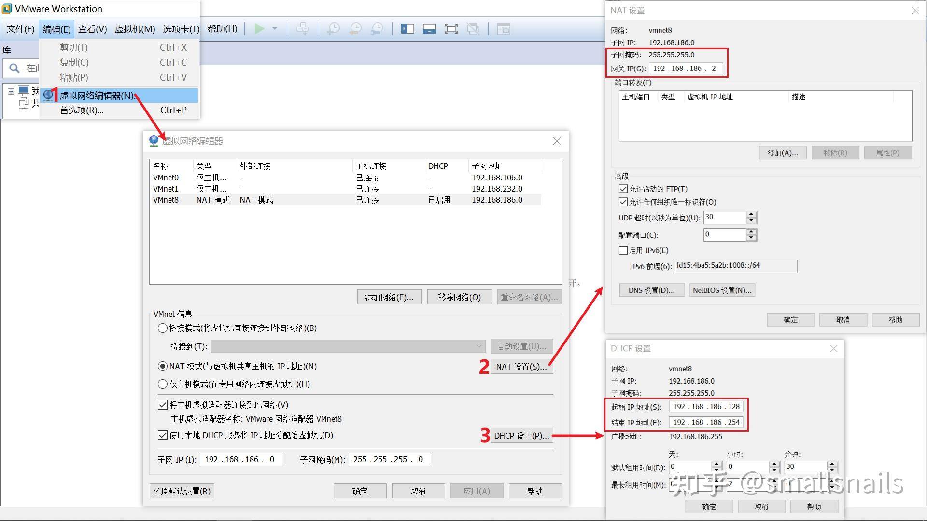Click the NAT 设置(S)... button
The image size is (927, 521).
tap(521, 367)
